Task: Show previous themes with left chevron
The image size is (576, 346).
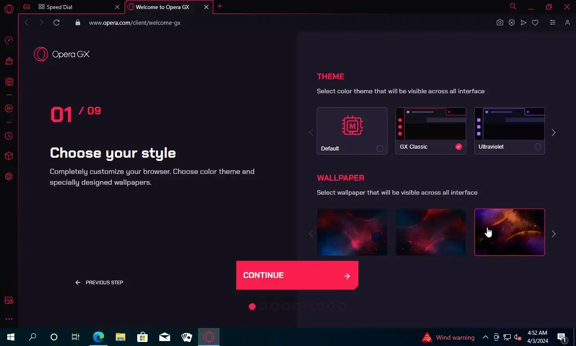Action: 311,132
